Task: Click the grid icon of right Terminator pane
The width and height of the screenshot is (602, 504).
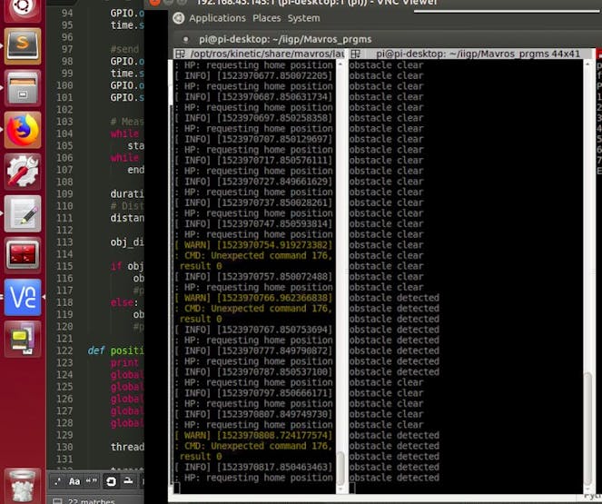Action: pos(356,54)
